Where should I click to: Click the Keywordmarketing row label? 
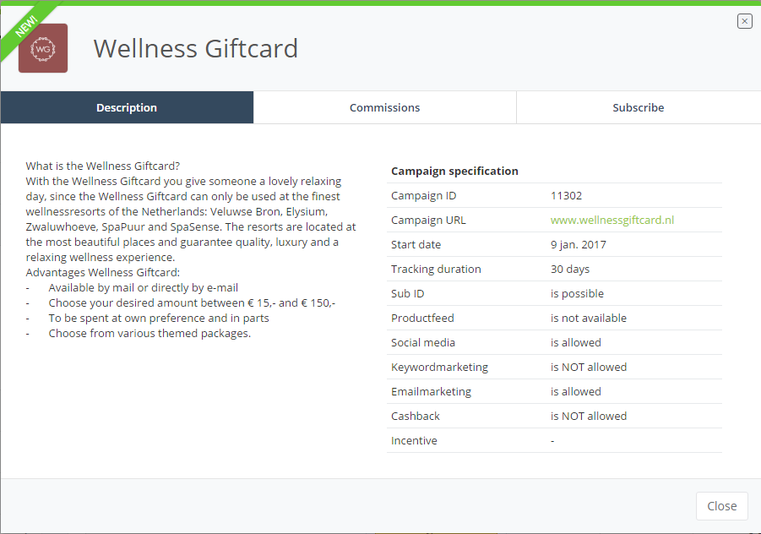(440, 367)
